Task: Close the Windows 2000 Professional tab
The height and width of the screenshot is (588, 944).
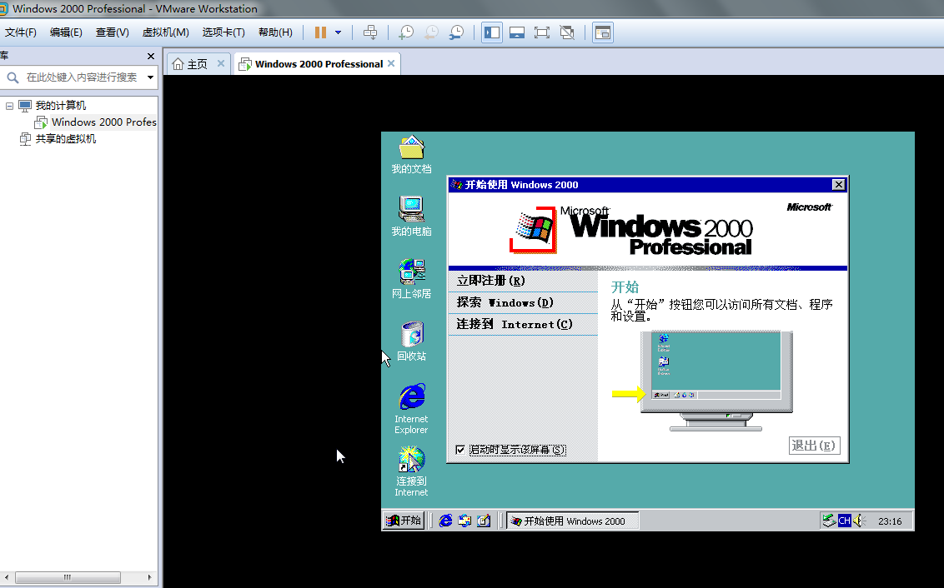Action: tap(391, 63)
